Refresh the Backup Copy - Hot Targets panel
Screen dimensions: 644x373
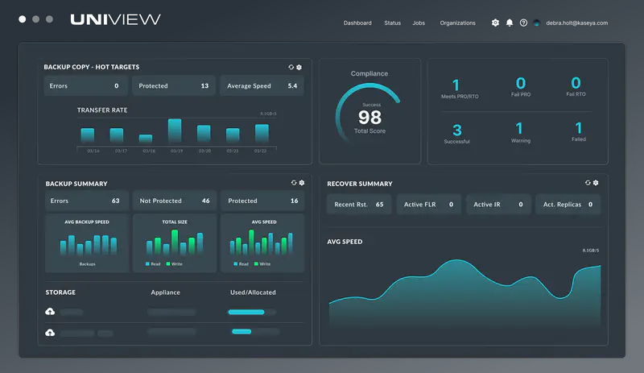[291, 67]
